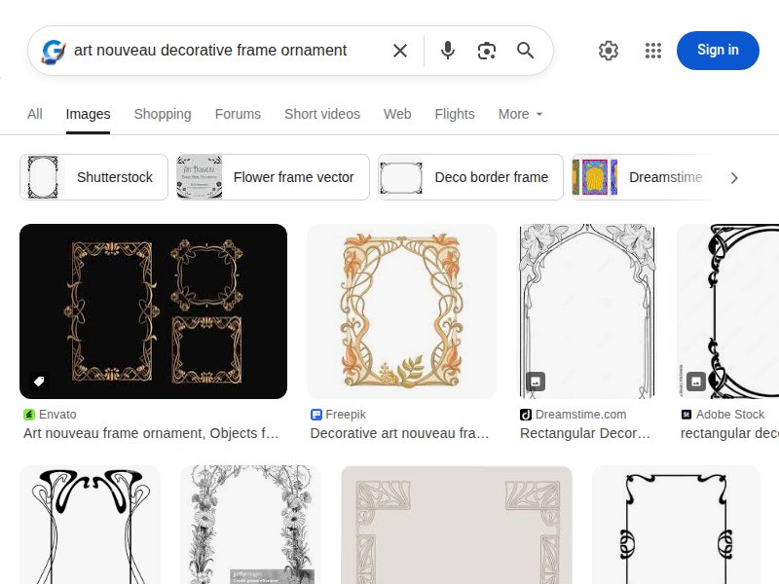Expand the More search options dropdown
This screenshot has height=584, width=779.
point(520,114)
